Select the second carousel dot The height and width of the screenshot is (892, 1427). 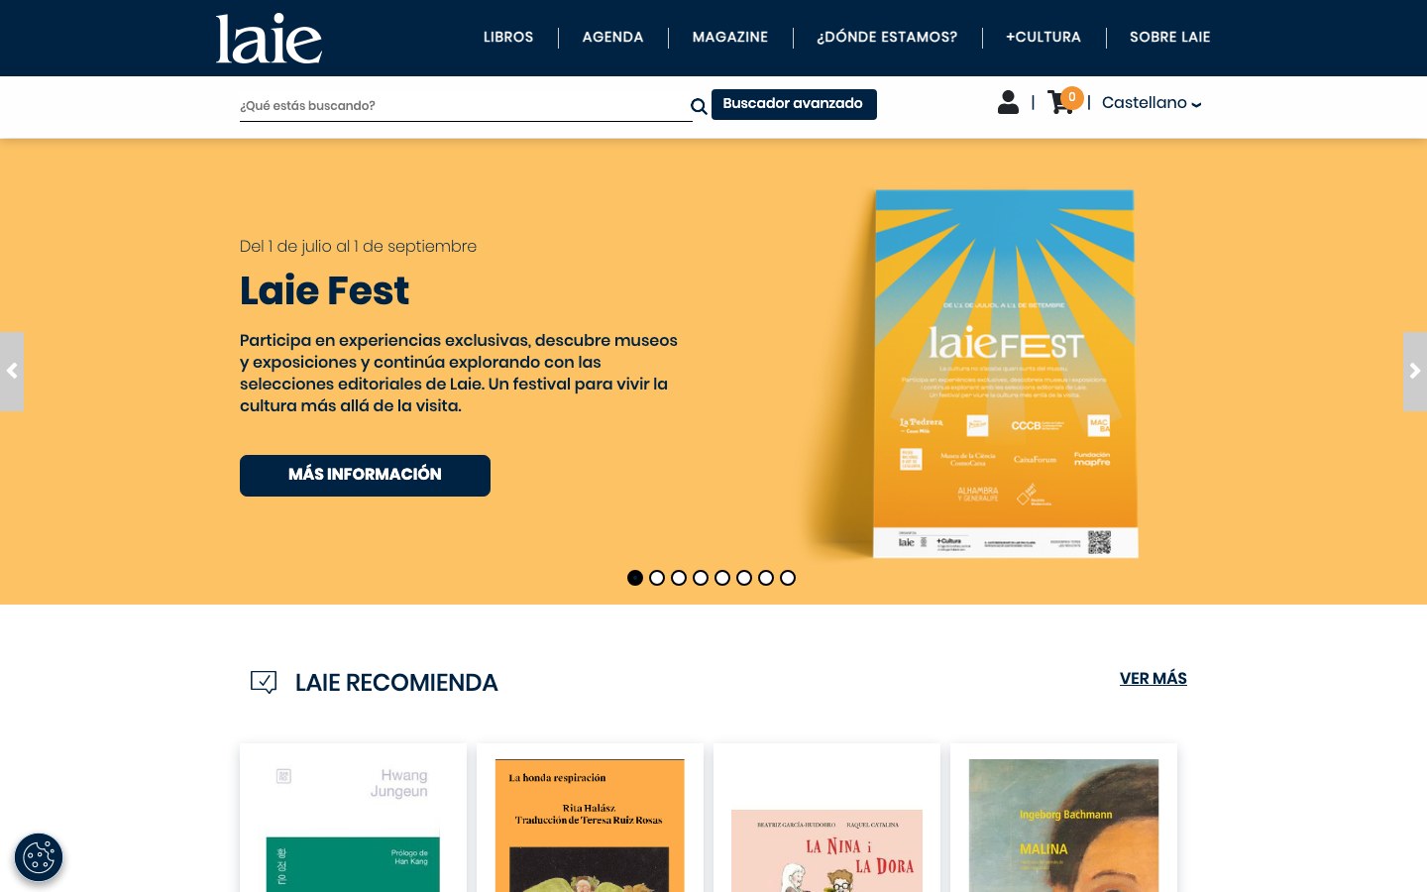pos(657,578)
